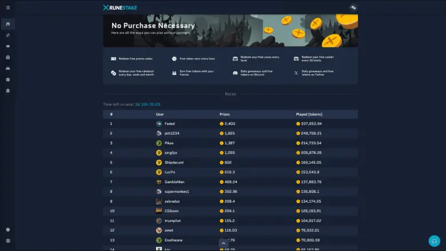Click the Twitter X icon
The image size is (446, 251).
click(x=296, y=73)
